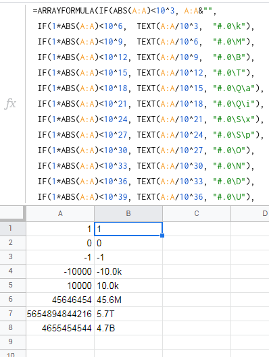The image size is (269, 357).
Task: Select row 7 header
Action: click(11, 314)
